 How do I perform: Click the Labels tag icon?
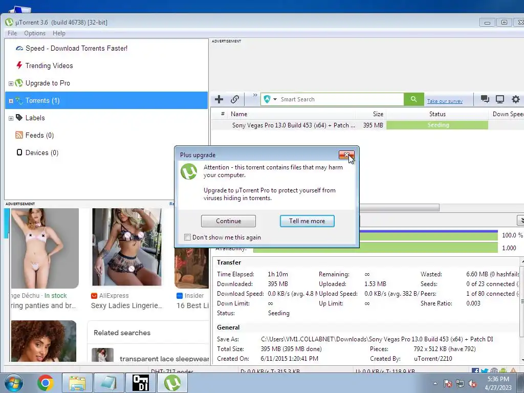pyautogui.click(x=19, y=118)
